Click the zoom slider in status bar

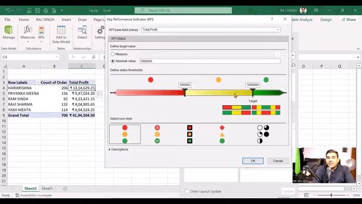click(331, 195)
